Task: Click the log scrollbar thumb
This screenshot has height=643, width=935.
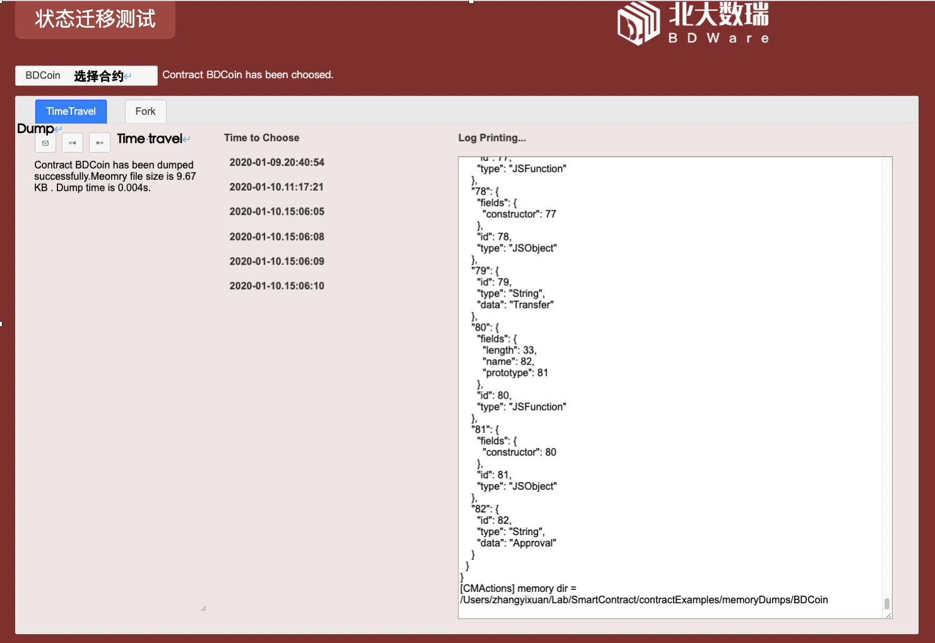Action: point(886,604)
